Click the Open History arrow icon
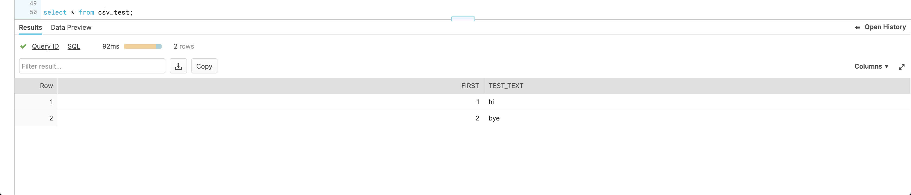Image resolution: width=911 pixels, height=195 pixels. [x=857, y=28]
